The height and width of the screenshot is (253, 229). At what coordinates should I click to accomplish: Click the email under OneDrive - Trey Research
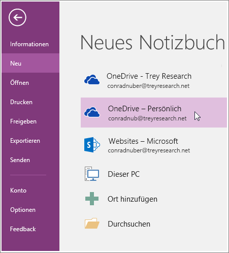click(x=148, y=86)
